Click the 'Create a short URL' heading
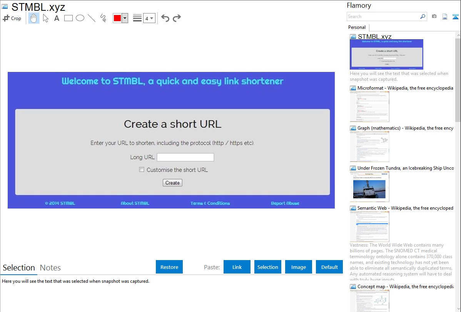Viewport: 461px width, 312px height. 172,124
